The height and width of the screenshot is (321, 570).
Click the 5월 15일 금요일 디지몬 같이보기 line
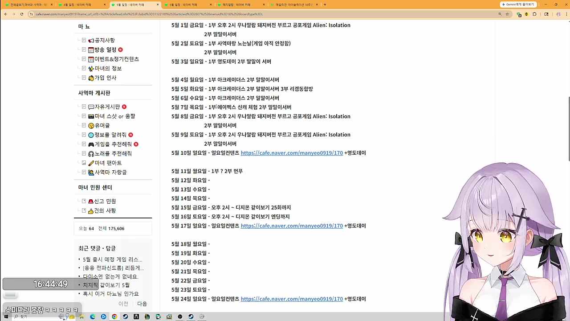coord(231,208)
